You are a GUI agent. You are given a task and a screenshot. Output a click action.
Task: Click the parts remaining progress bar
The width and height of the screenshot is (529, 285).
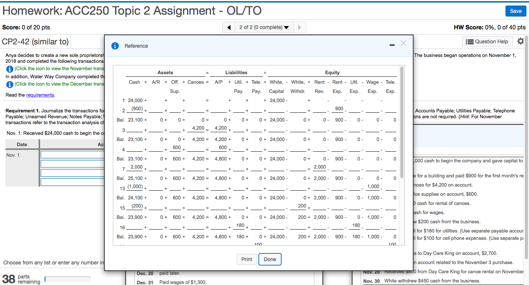click(67, 278)
